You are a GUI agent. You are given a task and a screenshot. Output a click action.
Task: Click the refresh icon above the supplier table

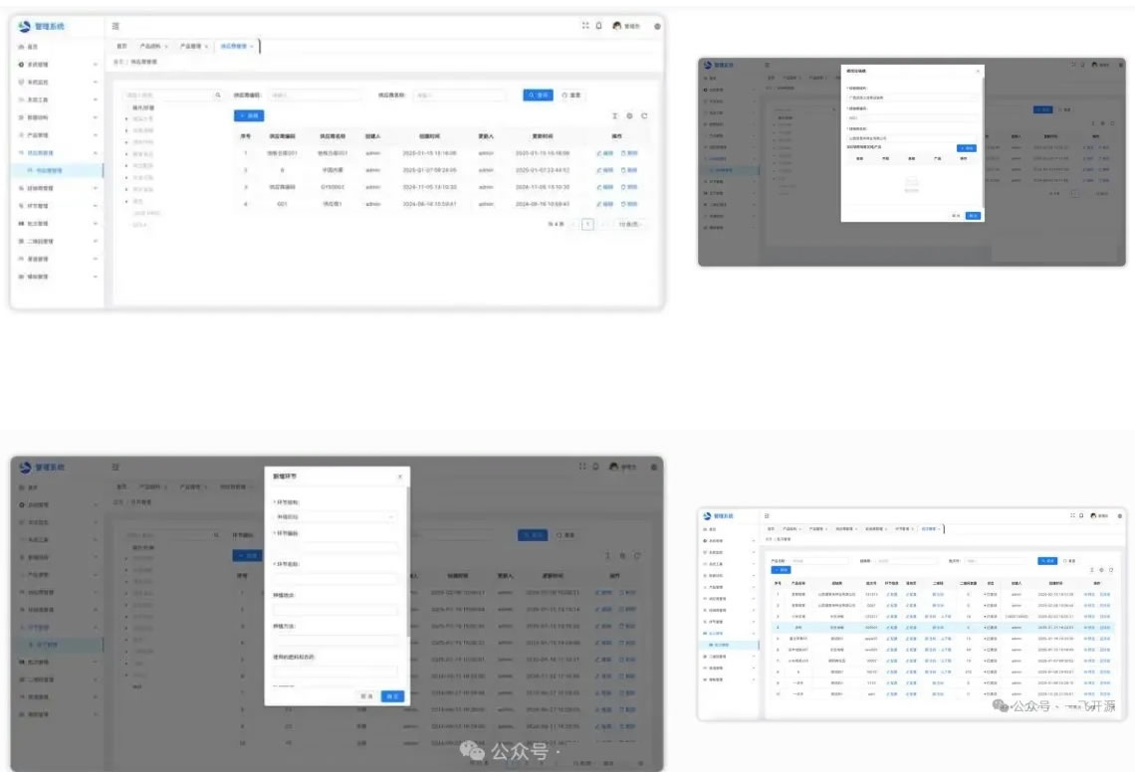(644, 116)
